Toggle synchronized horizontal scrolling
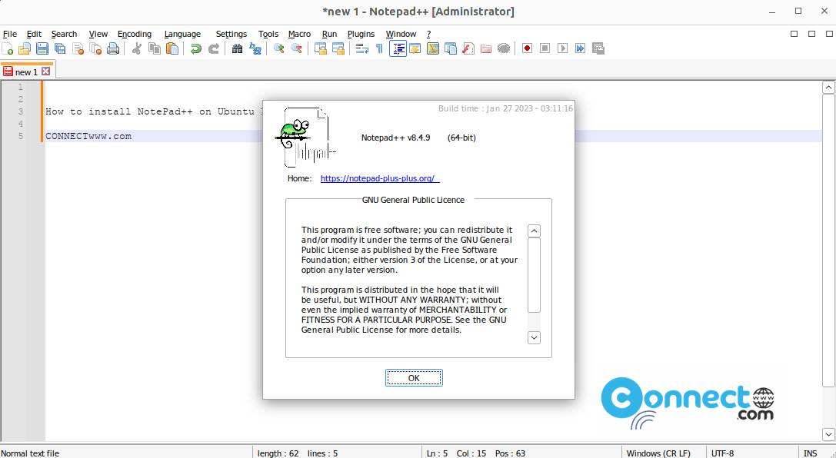Viewport: 836px width, 458px height. click(338, 49)
